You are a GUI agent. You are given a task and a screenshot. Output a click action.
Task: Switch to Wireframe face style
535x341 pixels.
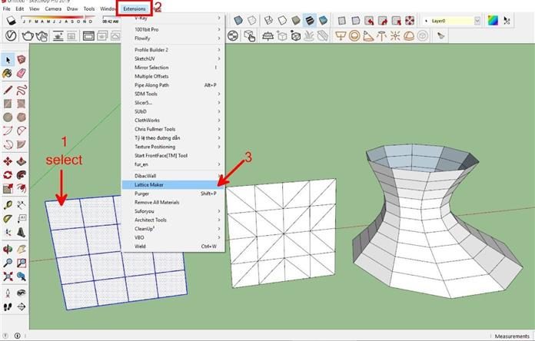point(268,21)
